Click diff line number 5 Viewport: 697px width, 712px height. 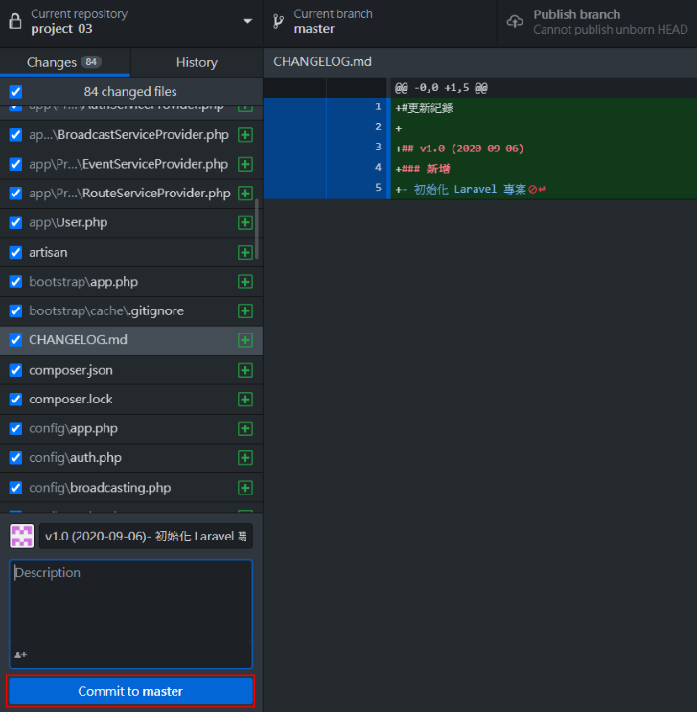click(378, 188)
